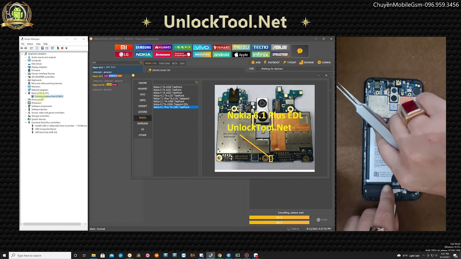Viewport: 461px width, 259px height.
Task: Open Task View on the taskbar
Action: (x=84, y=255)
